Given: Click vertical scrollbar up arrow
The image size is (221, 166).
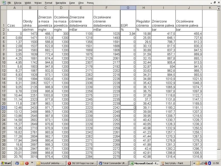Looking at the screenshot, I should tap(219, 8).
